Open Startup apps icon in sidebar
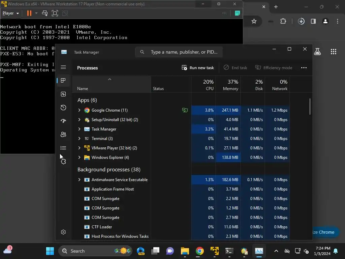The height and width of the screenshot is (259, 345). [63, 121]
